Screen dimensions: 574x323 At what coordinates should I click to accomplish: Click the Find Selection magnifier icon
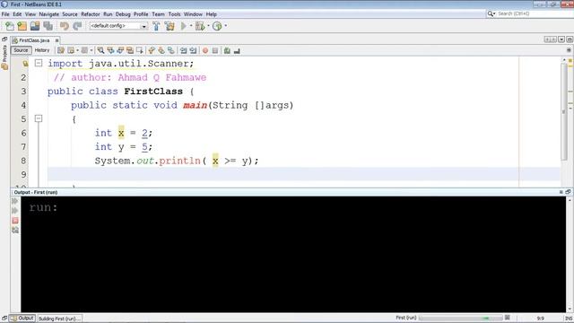point(100,50)
